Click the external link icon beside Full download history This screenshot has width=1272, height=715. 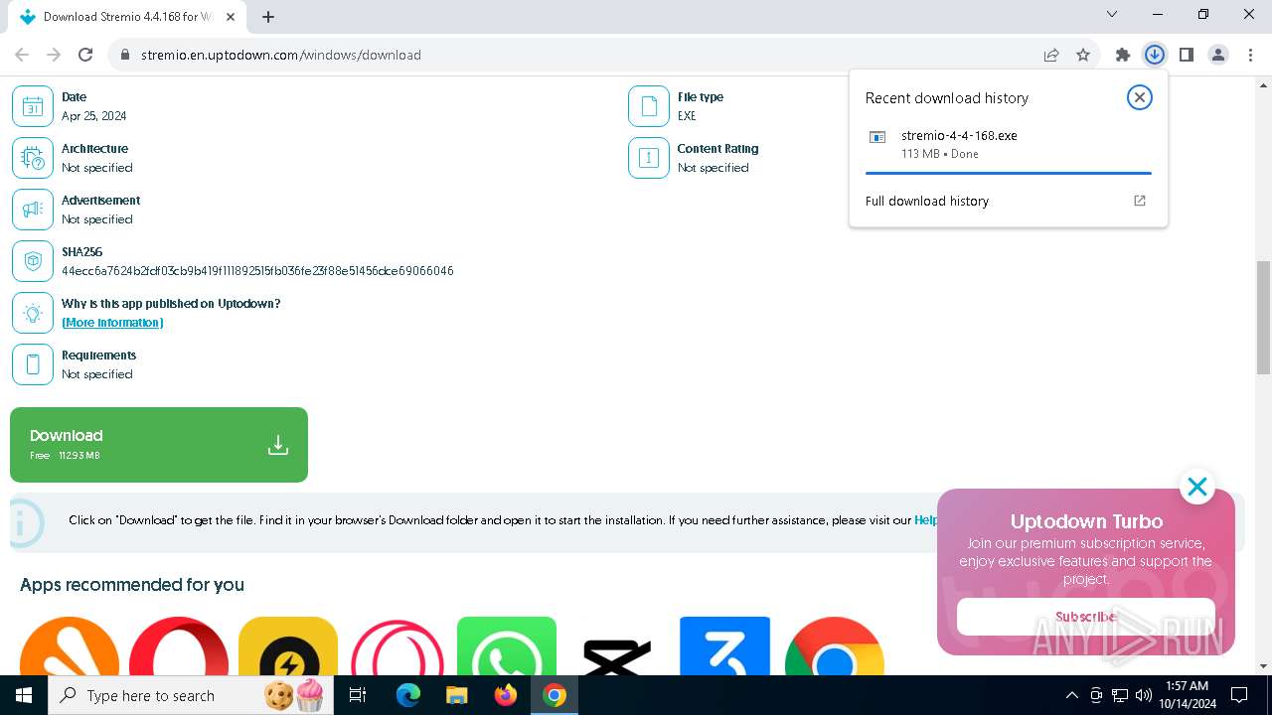[1140, 201]
